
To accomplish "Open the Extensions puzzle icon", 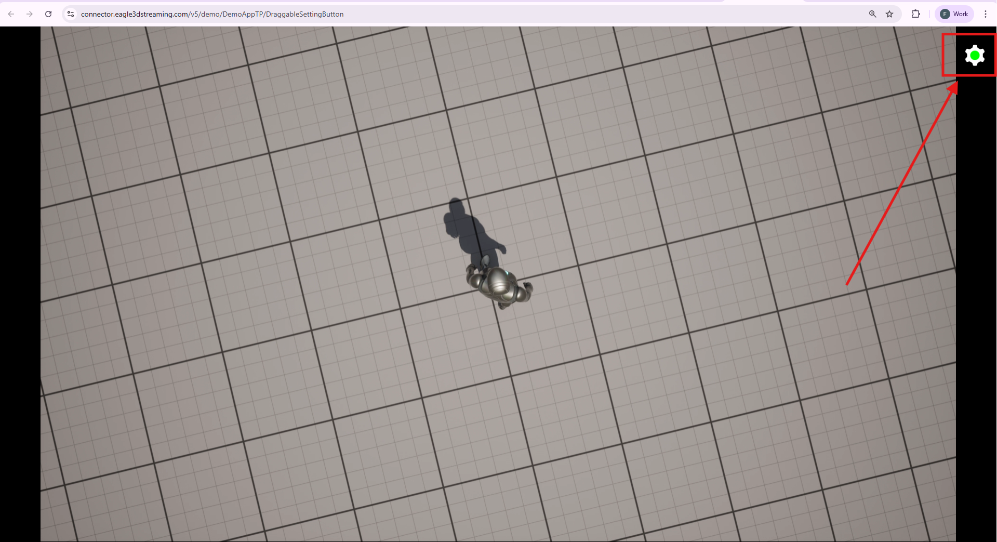I will (915, 14).
